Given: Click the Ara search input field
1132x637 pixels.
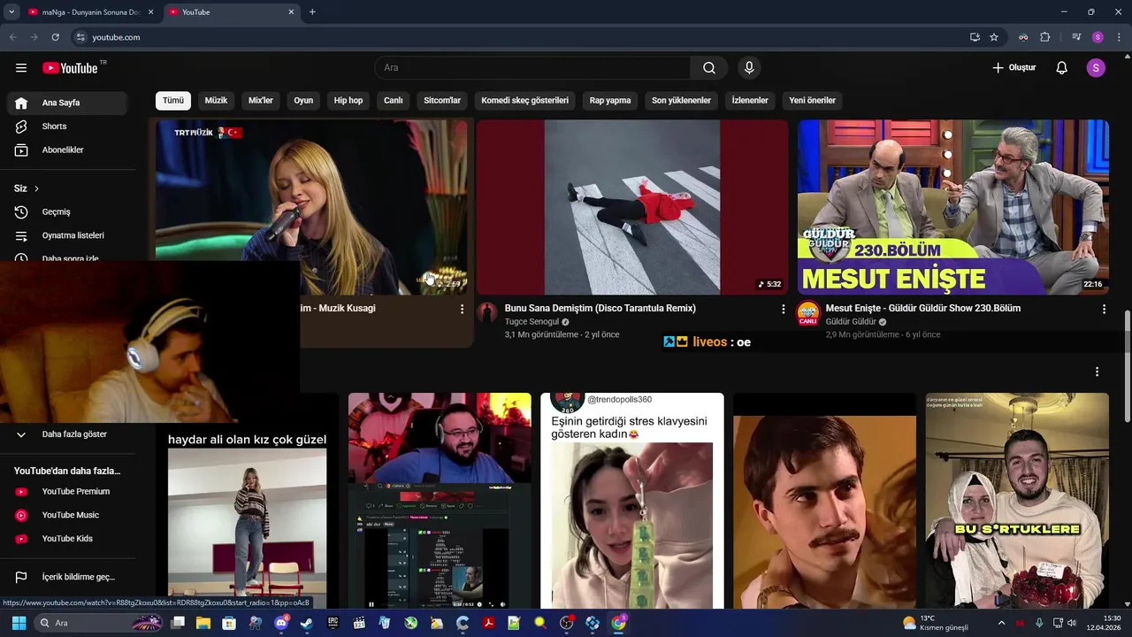Looking at the screenshot, I should coord(533,68).
